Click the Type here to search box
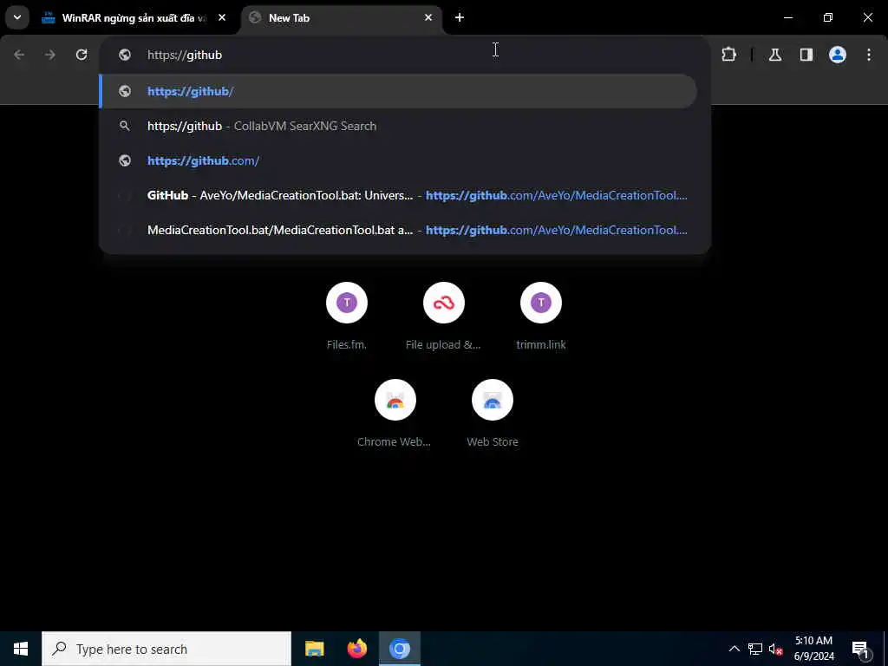 [166, 649]
